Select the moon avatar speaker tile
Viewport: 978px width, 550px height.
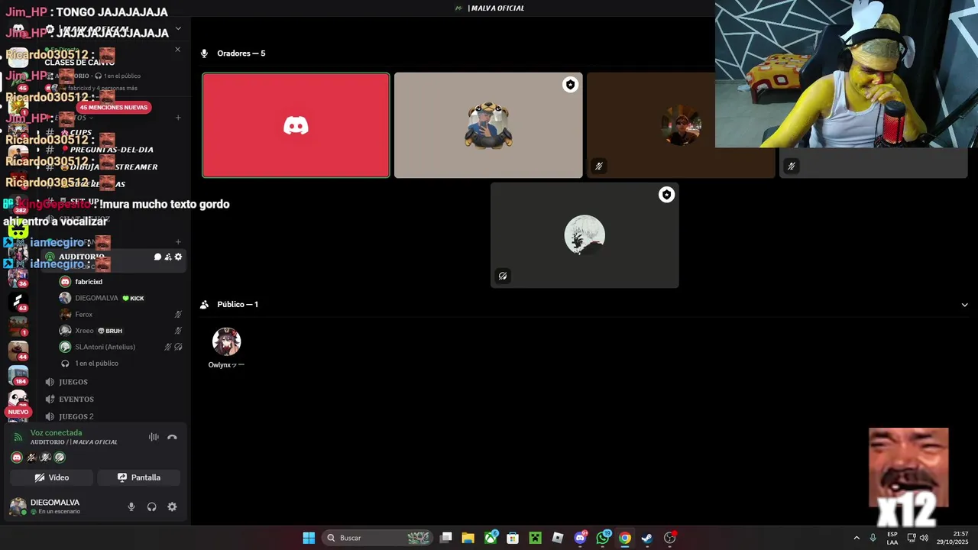pos(585,235)
